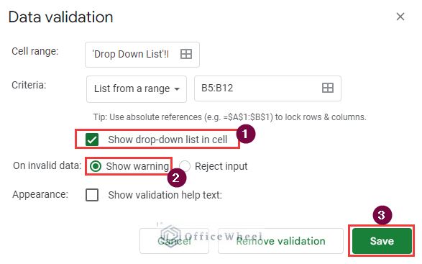Choose the Reject input radio button

[x=185, y=166]
